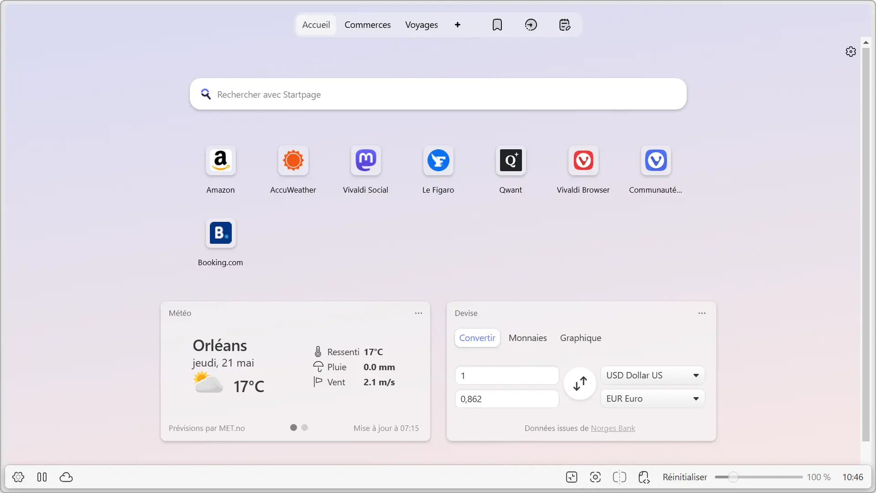Switch to the Accueil tab
The image size is (876, 493).
(316, 25)
